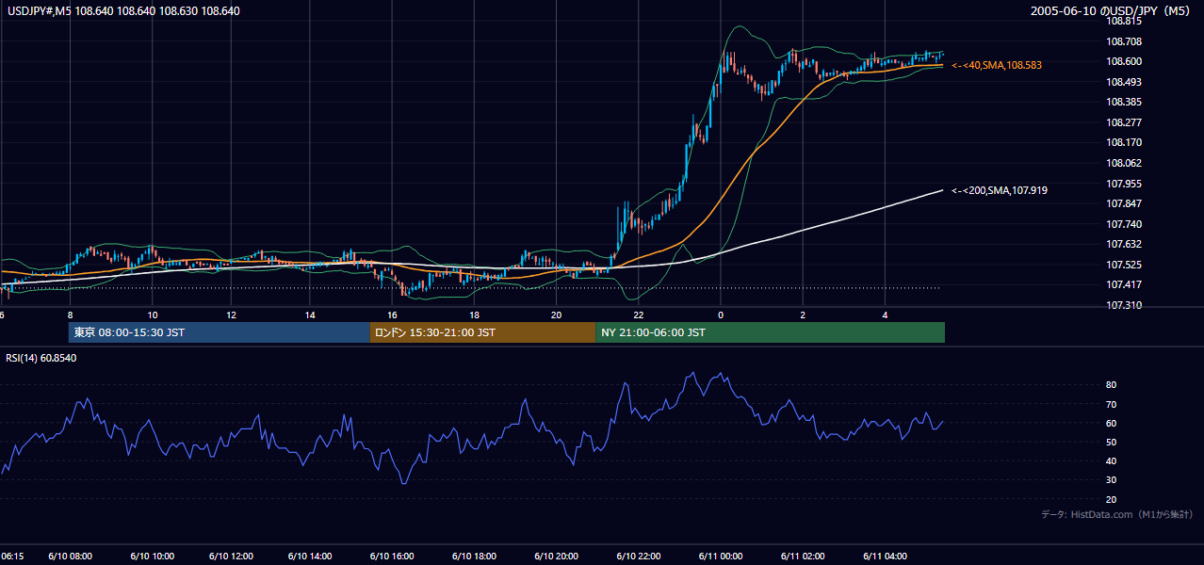
Task: Click the 6/10 22:00 bottom date label
Action: pyautogui.click(x=638, y=557)
